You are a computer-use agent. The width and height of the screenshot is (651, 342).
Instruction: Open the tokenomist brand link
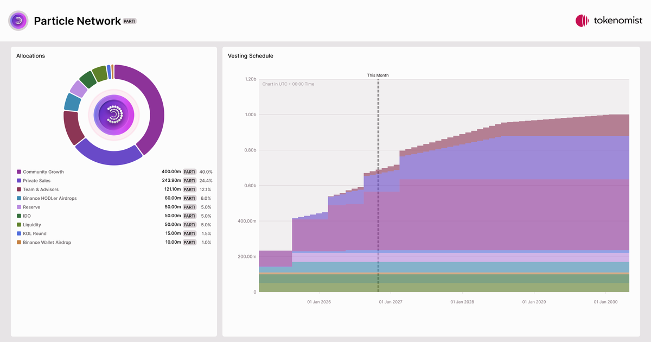click(609, 21)
